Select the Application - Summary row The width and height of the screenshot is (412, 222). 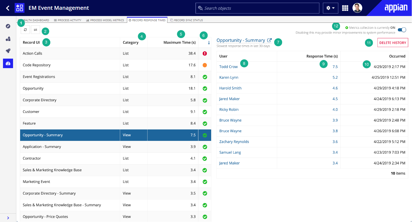[116, 147]
